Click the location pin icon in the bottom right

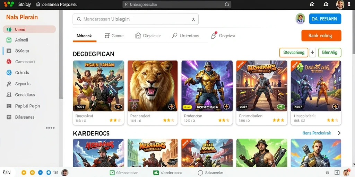[x=327, y=173]
